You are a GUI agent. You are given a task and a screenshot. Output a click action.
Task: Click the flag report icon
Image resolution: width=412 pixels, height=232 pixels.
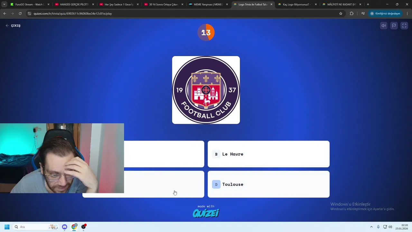(394, 26)
